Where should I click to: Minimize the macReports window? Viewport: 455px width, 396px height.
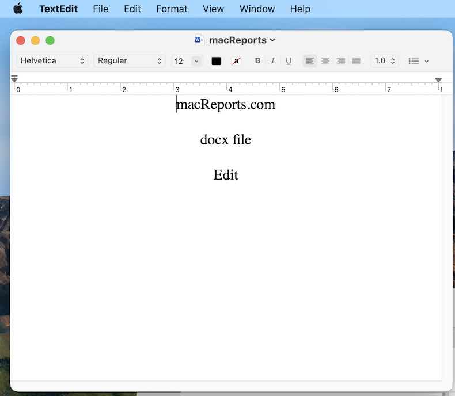pos(35,40)
